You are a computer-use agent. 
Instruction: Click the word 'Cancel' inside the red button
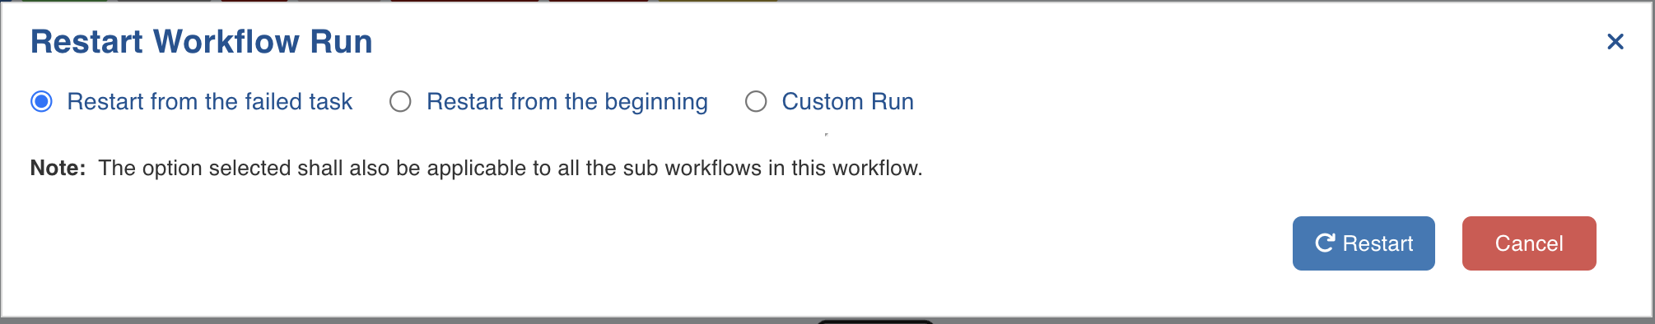[1529, 243]
